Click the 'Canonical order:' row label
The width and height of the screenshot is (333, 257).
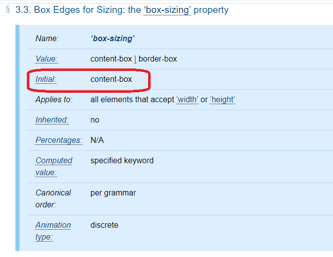53,198
